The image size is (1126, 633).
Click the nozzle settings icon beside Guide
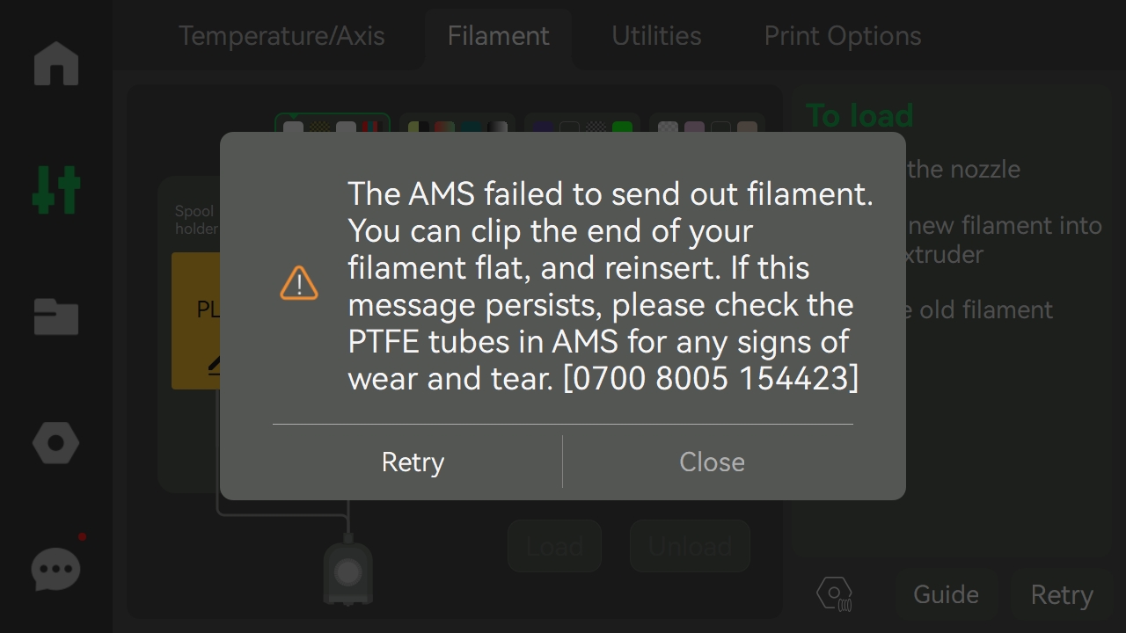(x=834, y=594)
